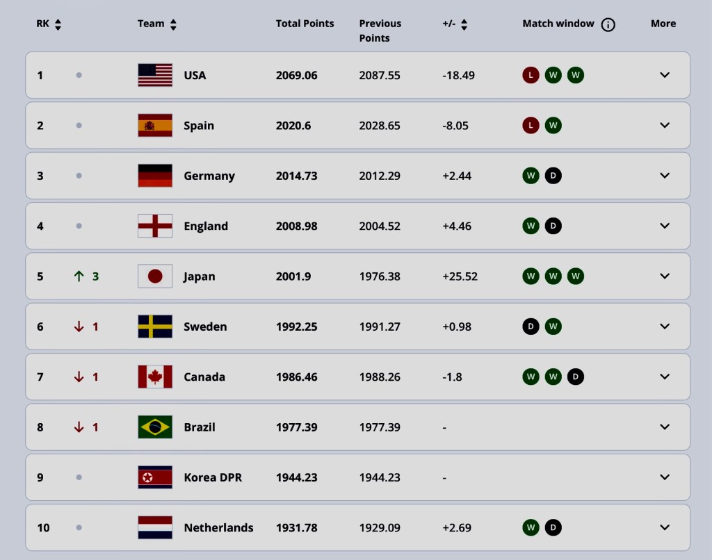The width and height of the screenshot is (712, 560).
Task: Expand the Netherlands row chevron
Action: point(665,527)
